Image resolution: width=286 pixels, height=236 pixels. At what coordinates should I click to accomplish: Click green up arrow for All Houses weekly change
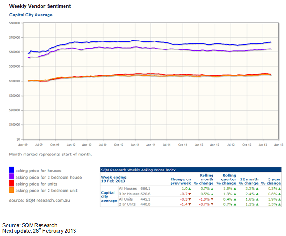(x=189, y=188)
